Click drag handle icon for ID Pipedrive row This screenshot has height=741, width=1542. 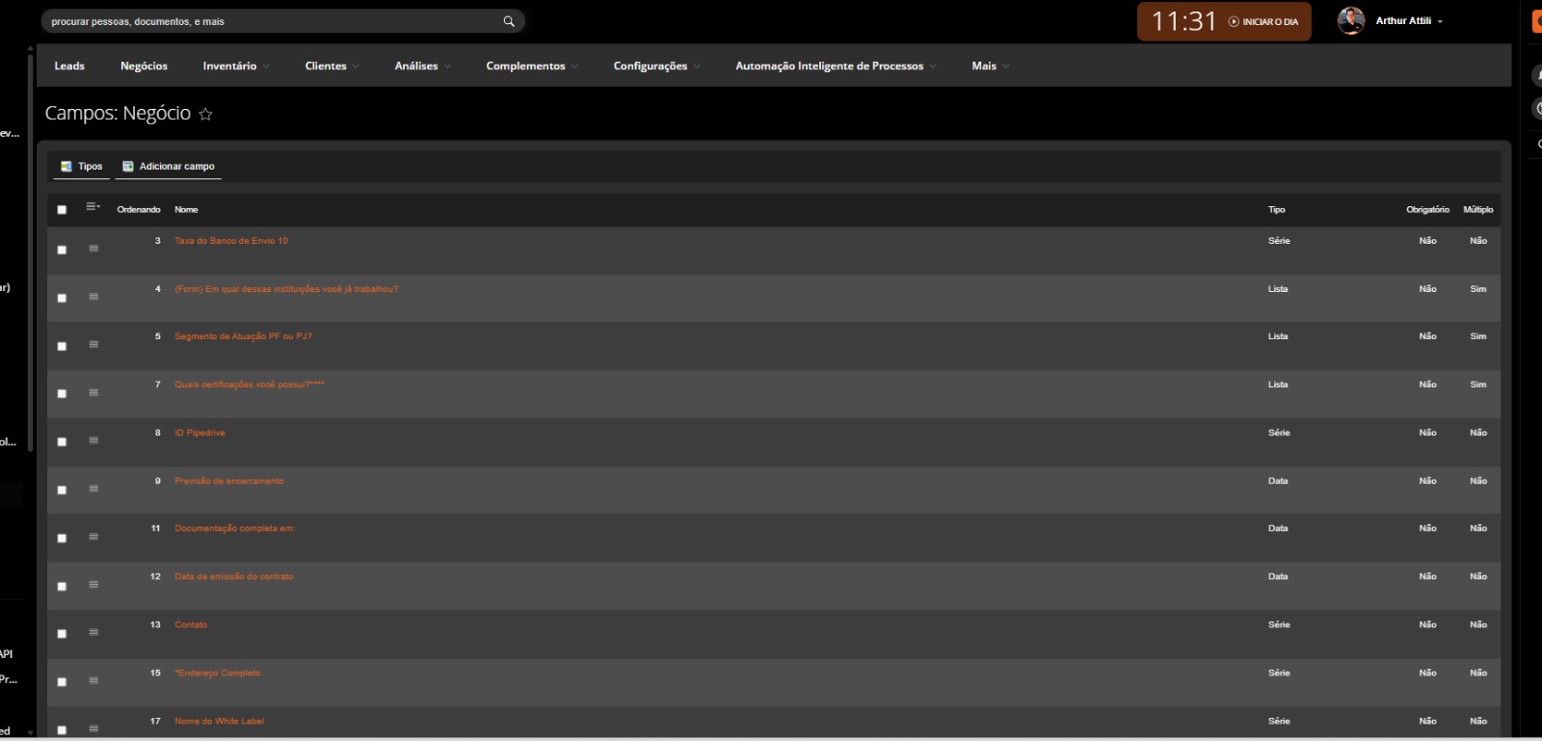[93, 440]
